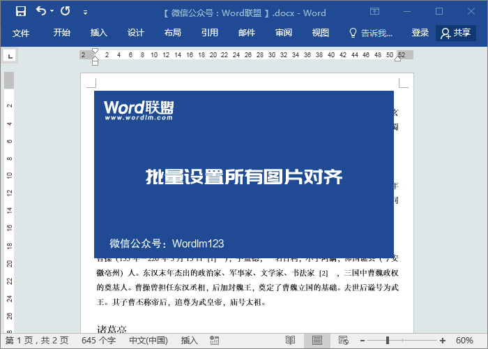488x349 pixels.
Task: Click the text line starting 的奠基人
Action: click(x=247, y=288)
